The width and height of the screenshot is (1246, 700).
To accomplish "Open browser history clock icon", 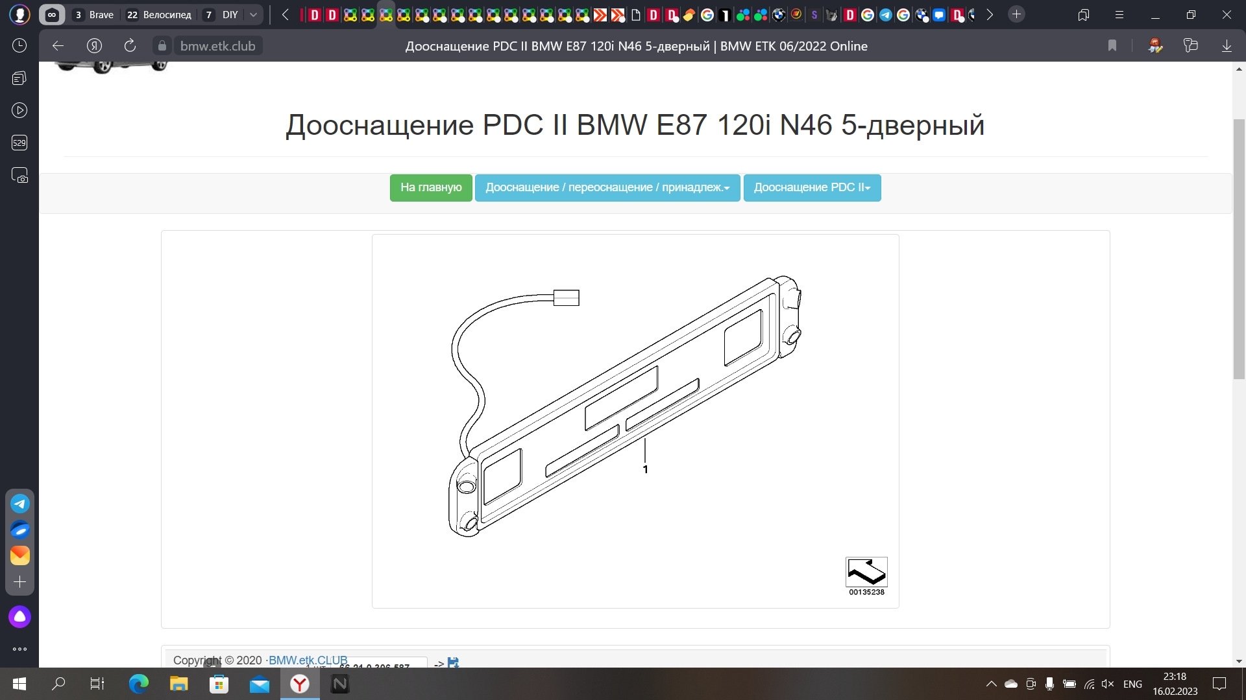I will [19, 45].
